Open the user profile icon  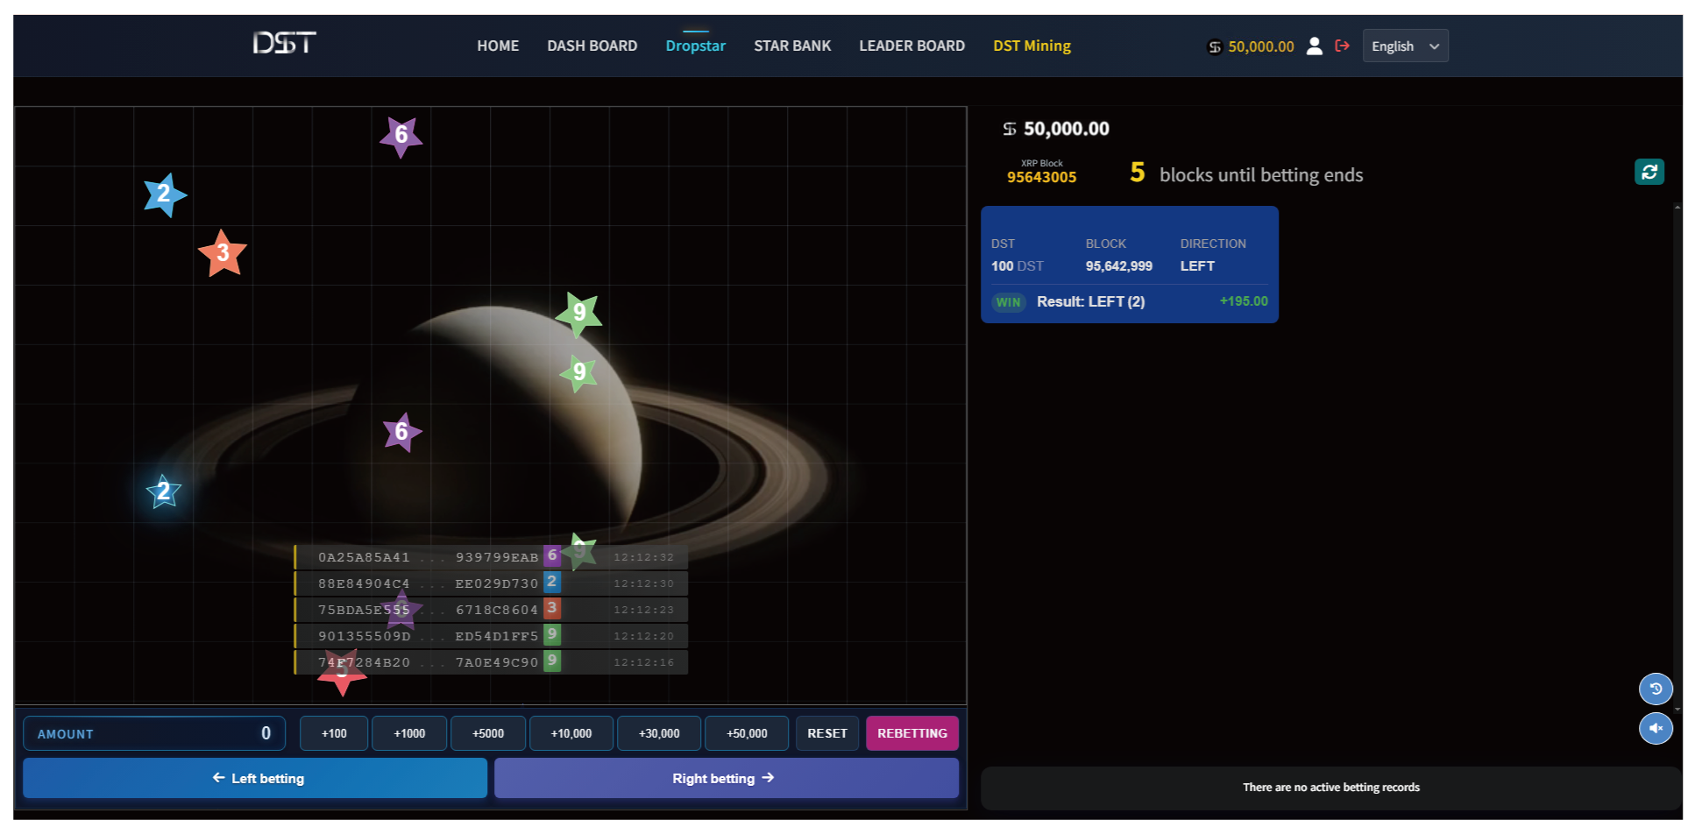click(1314, 46)
